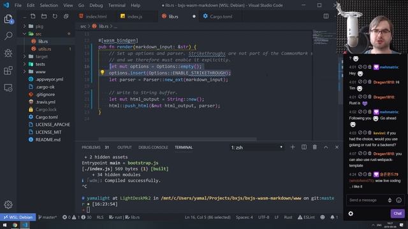Click the feedback smiley in status bar
The height and width of the screenshot is (229, 408).
pos(323,217)
